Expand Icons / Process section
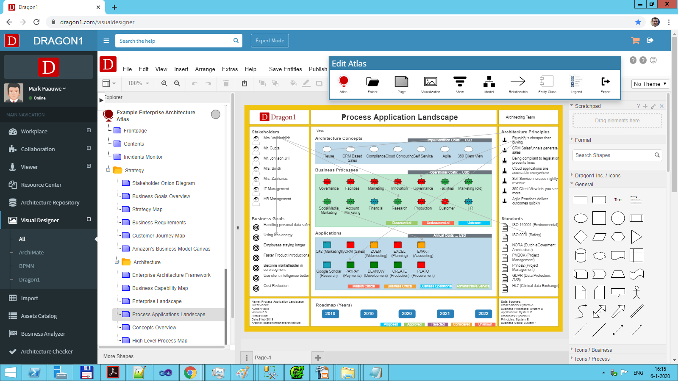This screenshot has width=678, height=381. pos(572,358)
